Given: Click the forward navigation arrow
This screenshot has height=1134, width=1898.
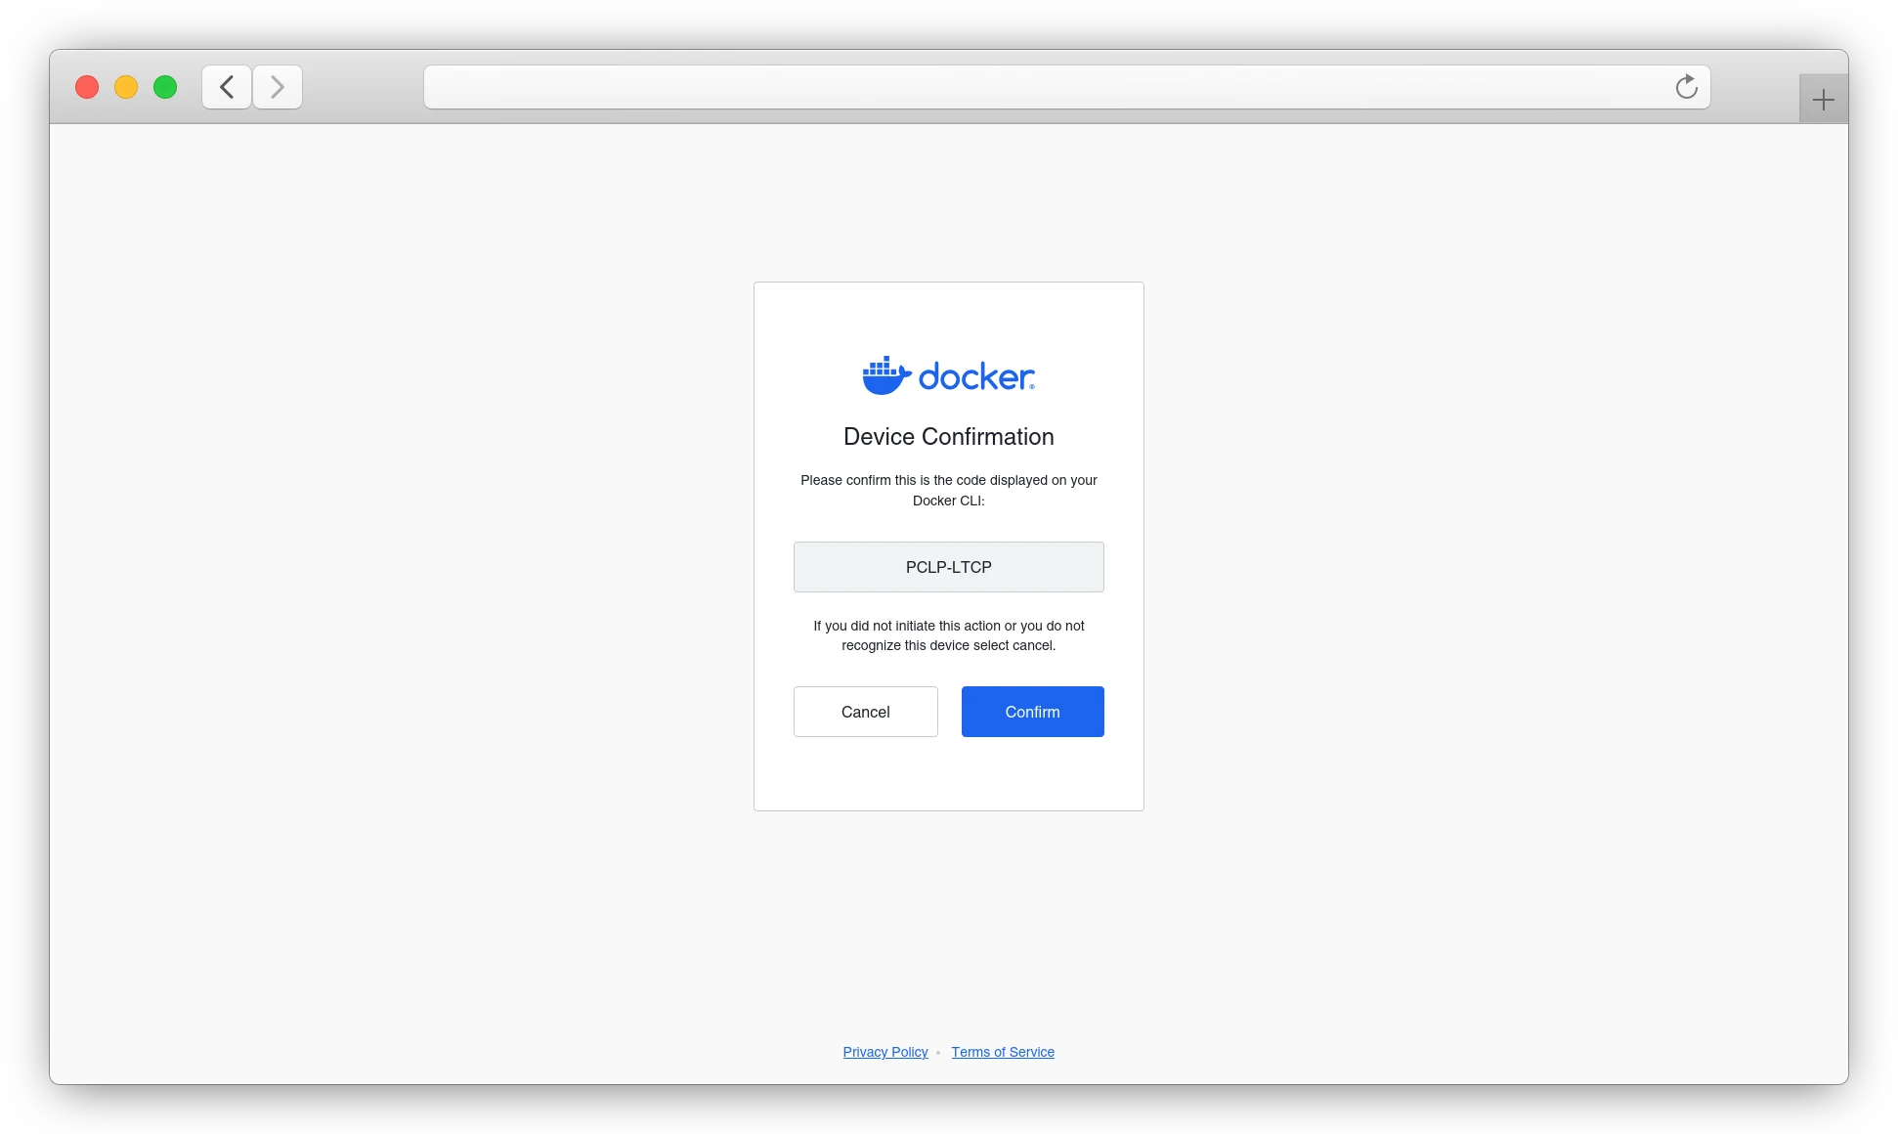Looking at the screenshot, I should coord(278,87).
